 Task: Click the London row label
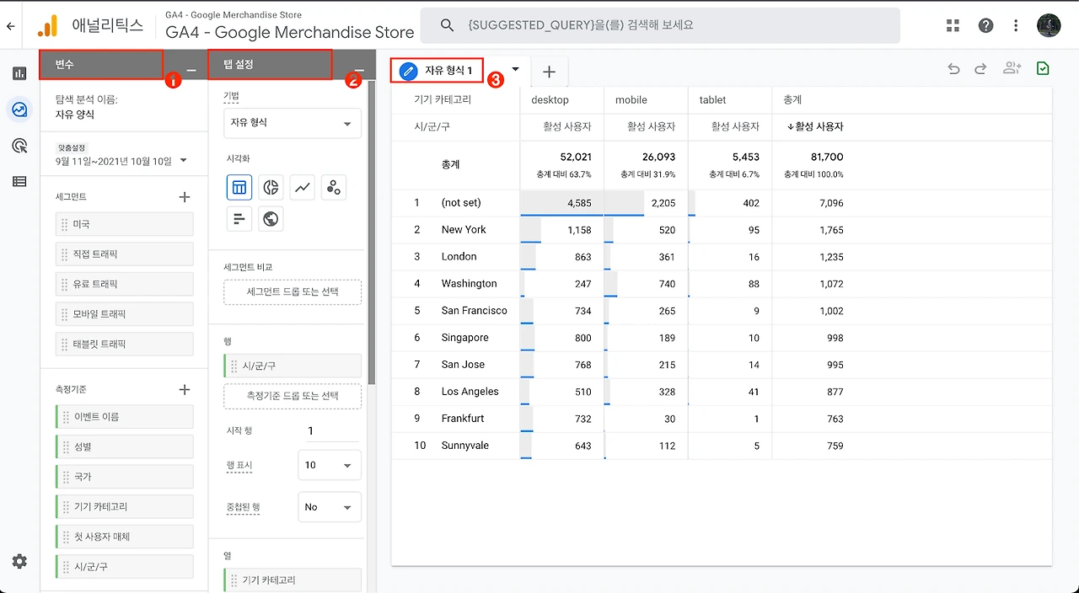point(459,256)
